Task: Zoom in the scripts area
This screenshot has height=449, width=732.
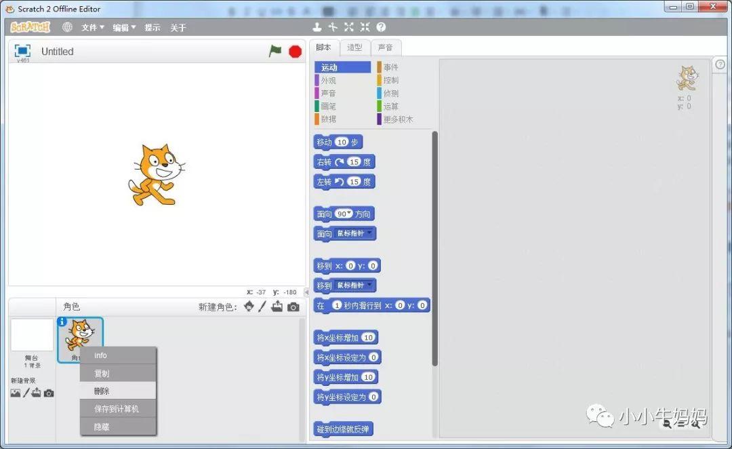Action: [x=695, y=424]
